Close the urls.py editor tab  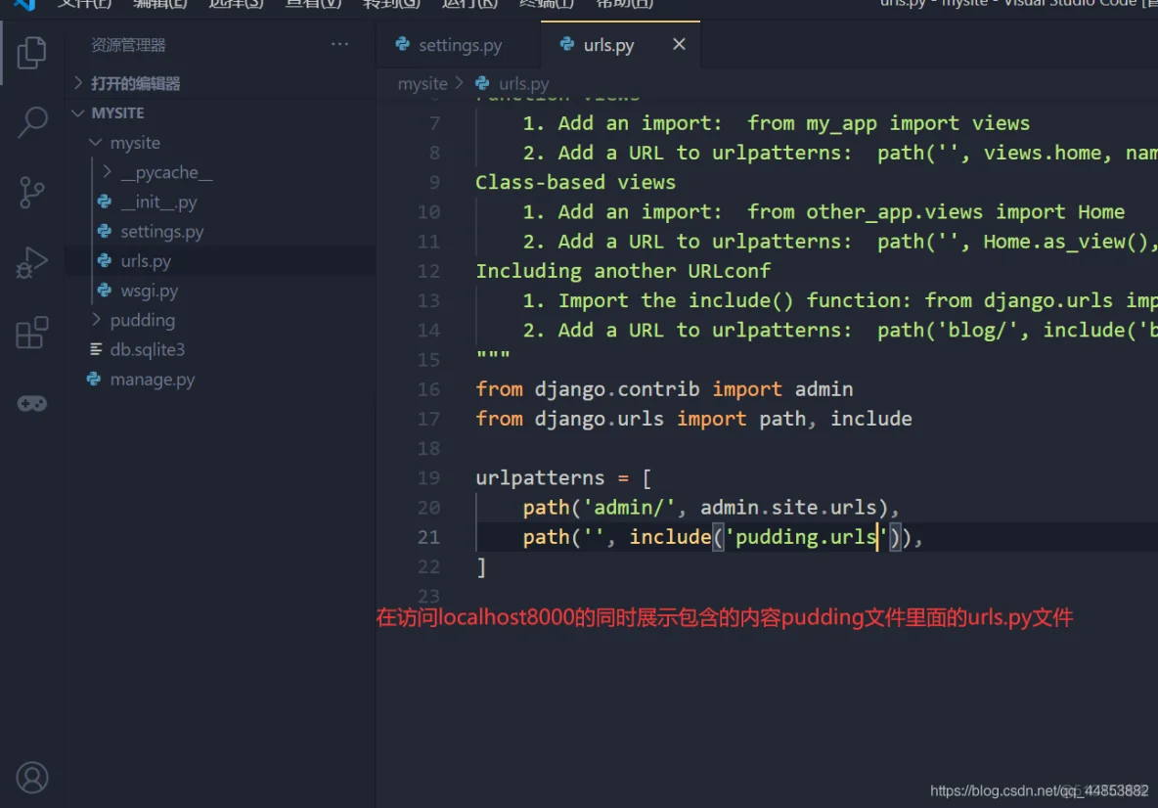(679, 44)
